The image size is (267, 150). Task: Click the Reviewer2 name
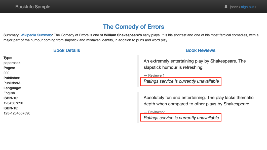point(156,112)
